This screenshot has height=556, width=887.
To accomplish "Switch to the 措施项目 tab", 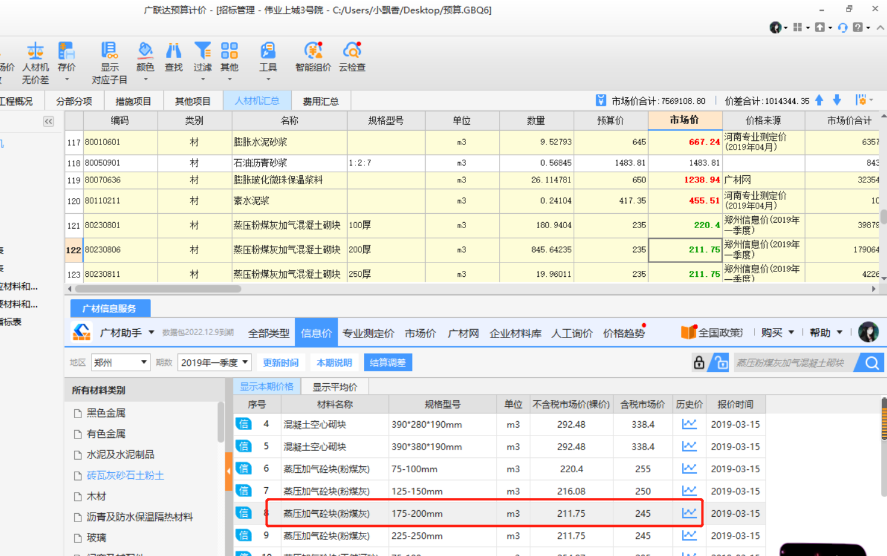I will (133, 101).
